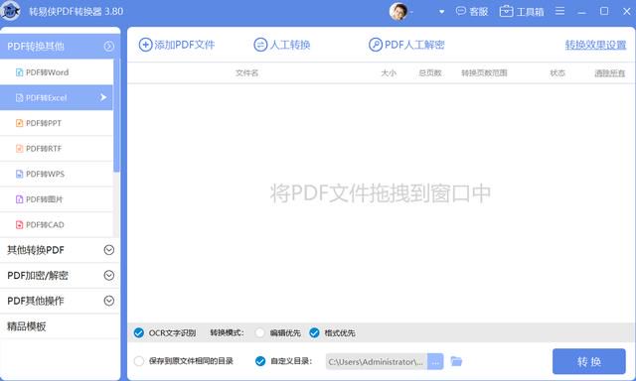Select PDF转WPS in sidebar

click(57, 174)
